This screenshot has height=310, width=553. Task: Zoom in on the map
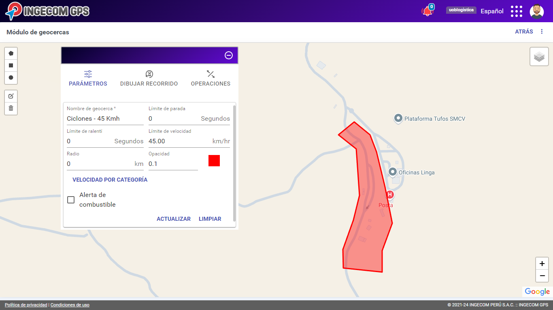coord(542,264)
